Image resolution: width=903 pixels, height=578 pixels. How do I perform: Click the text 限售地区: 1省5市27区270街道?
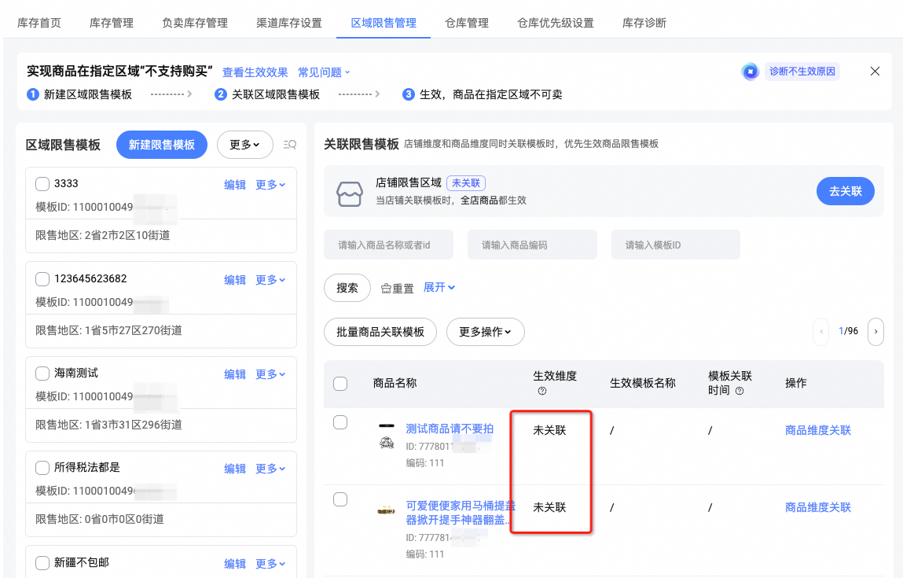(x=108, y=330)
